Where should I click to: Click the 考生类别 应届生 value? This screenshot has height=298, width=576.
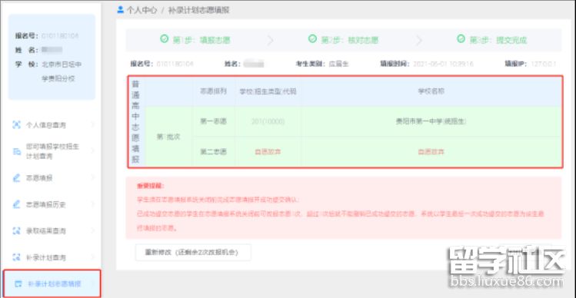338,64
